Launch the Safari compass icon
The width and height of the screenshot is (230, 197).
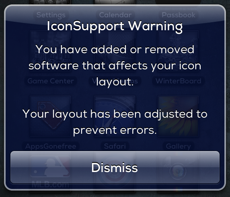[x=115, y=116]
